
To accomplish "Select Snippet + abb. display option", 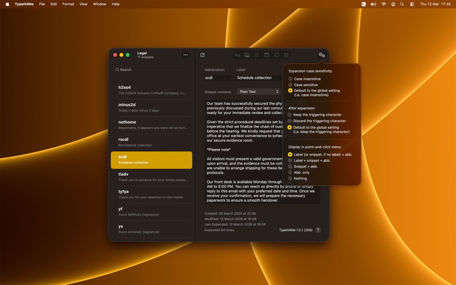I will tap(303, 166).
